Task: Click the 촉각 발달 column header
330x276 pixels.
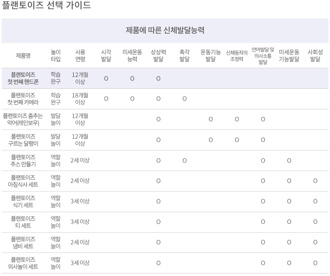Action: 185,55
